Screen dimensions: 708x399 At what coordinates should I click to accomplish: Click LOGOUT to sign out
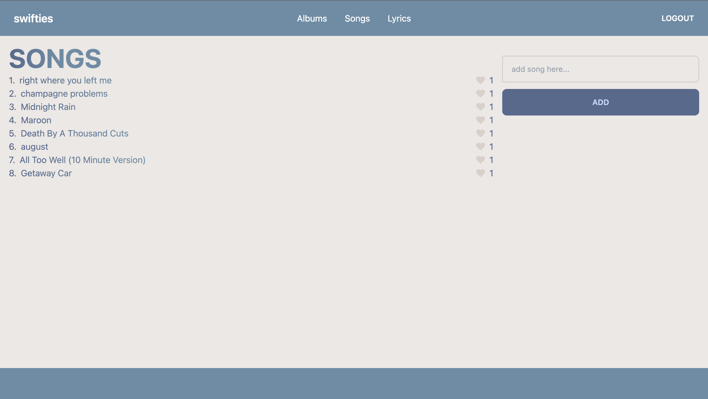tap(678, 18)
